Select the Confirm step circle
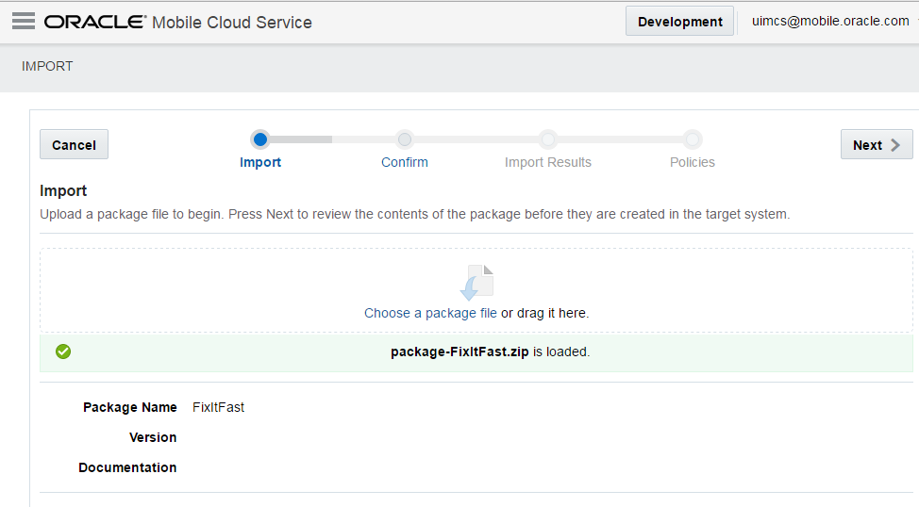The image size is (919, 507). coord(405,139)
